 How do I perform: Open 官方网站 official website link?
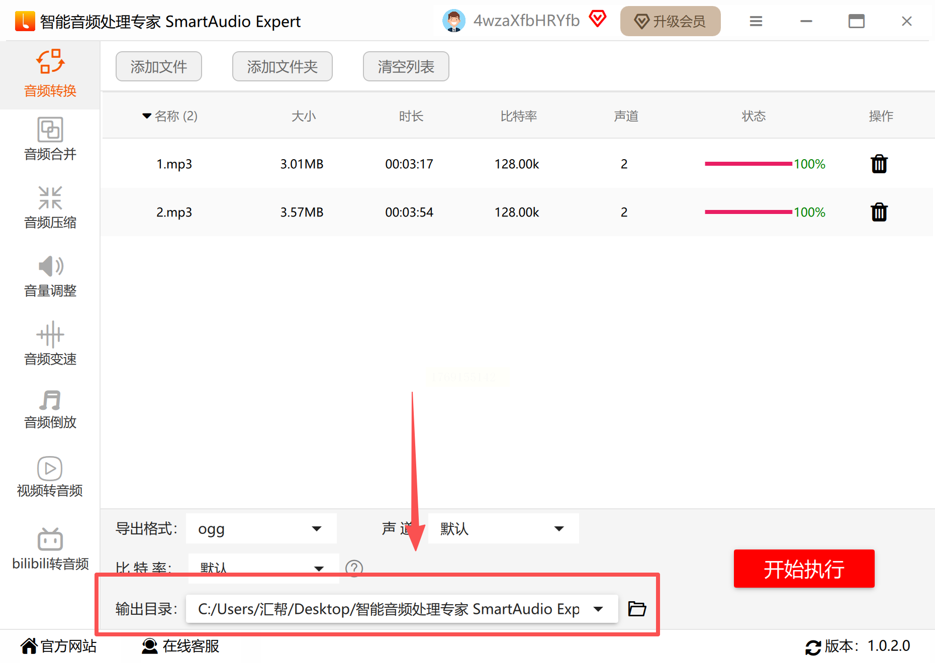tap(59, 646)
